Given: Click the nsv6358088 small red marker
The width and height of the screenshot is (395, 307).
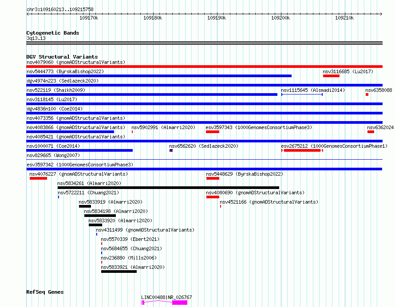Looking at the screenshot, I should point(367,94).
